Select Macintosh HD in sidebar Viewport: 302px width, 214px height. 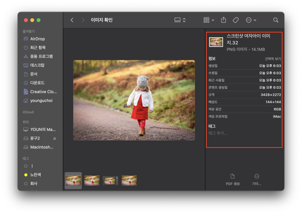(38, 147)
